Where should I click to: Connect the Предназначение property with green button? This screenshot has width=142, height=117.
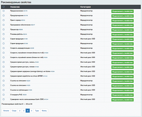(x=123, y=11)
